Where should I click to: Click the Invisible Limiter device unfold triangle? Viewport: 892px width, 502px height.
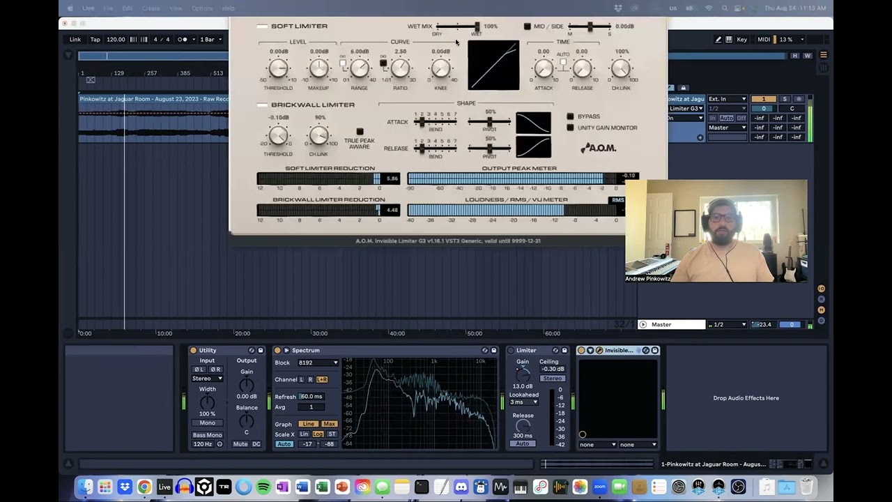point(590,351)
